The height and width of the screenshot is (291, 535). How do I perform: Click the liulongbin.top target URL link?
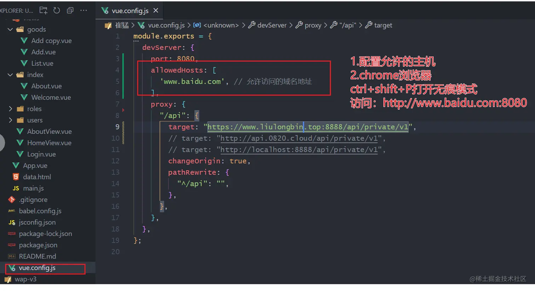(x=307, y=127)
